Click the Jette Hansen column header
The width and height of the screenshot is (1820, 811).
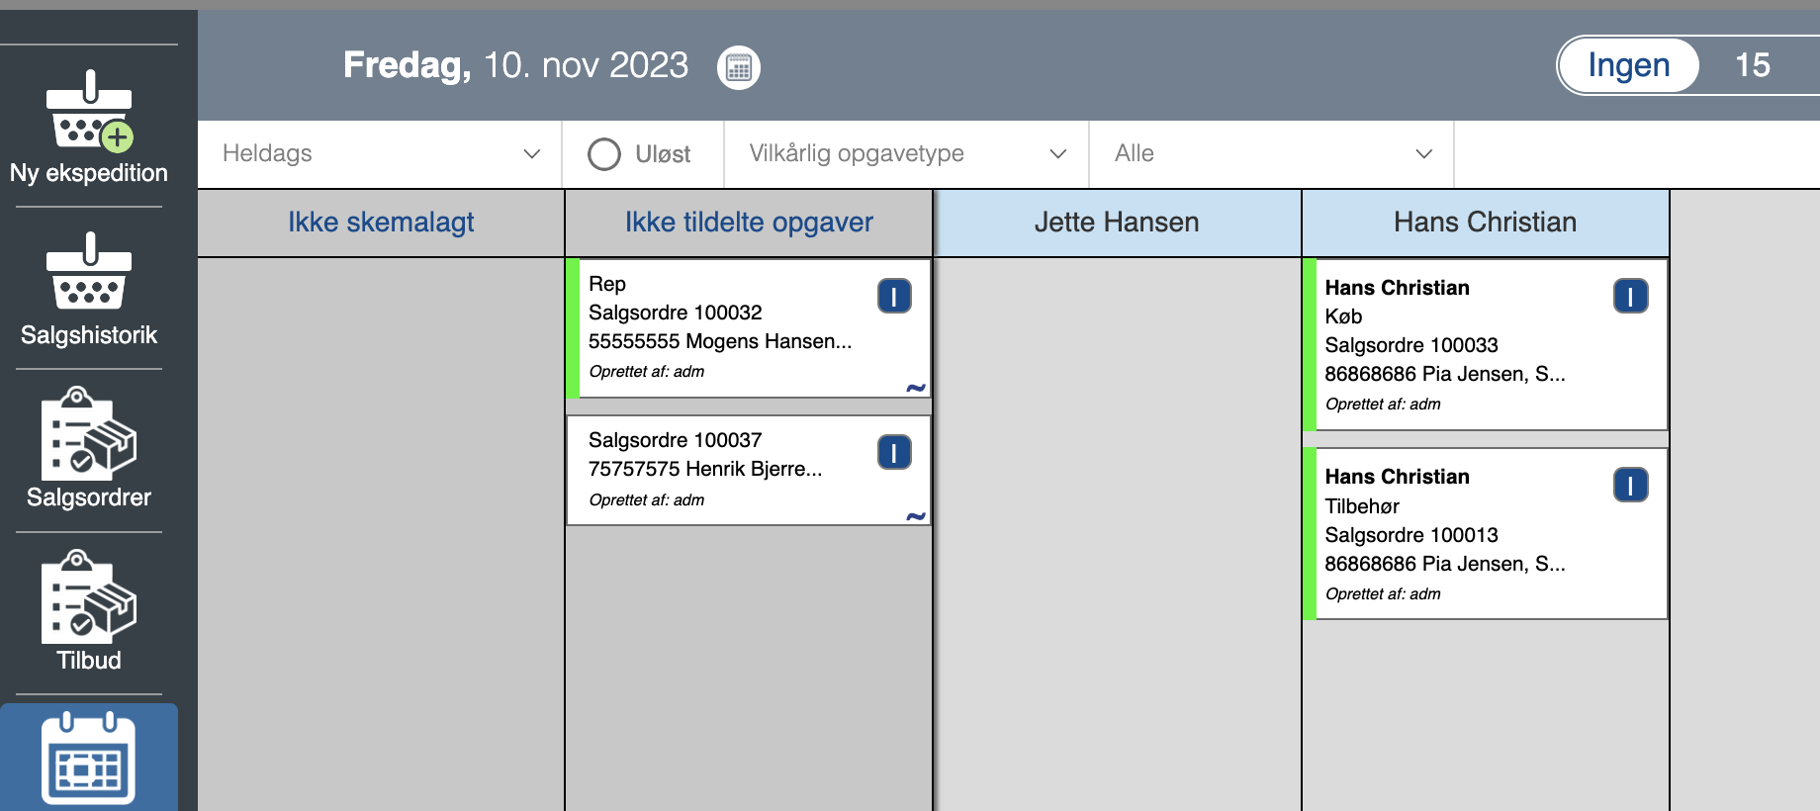(x=1117, y=223)
